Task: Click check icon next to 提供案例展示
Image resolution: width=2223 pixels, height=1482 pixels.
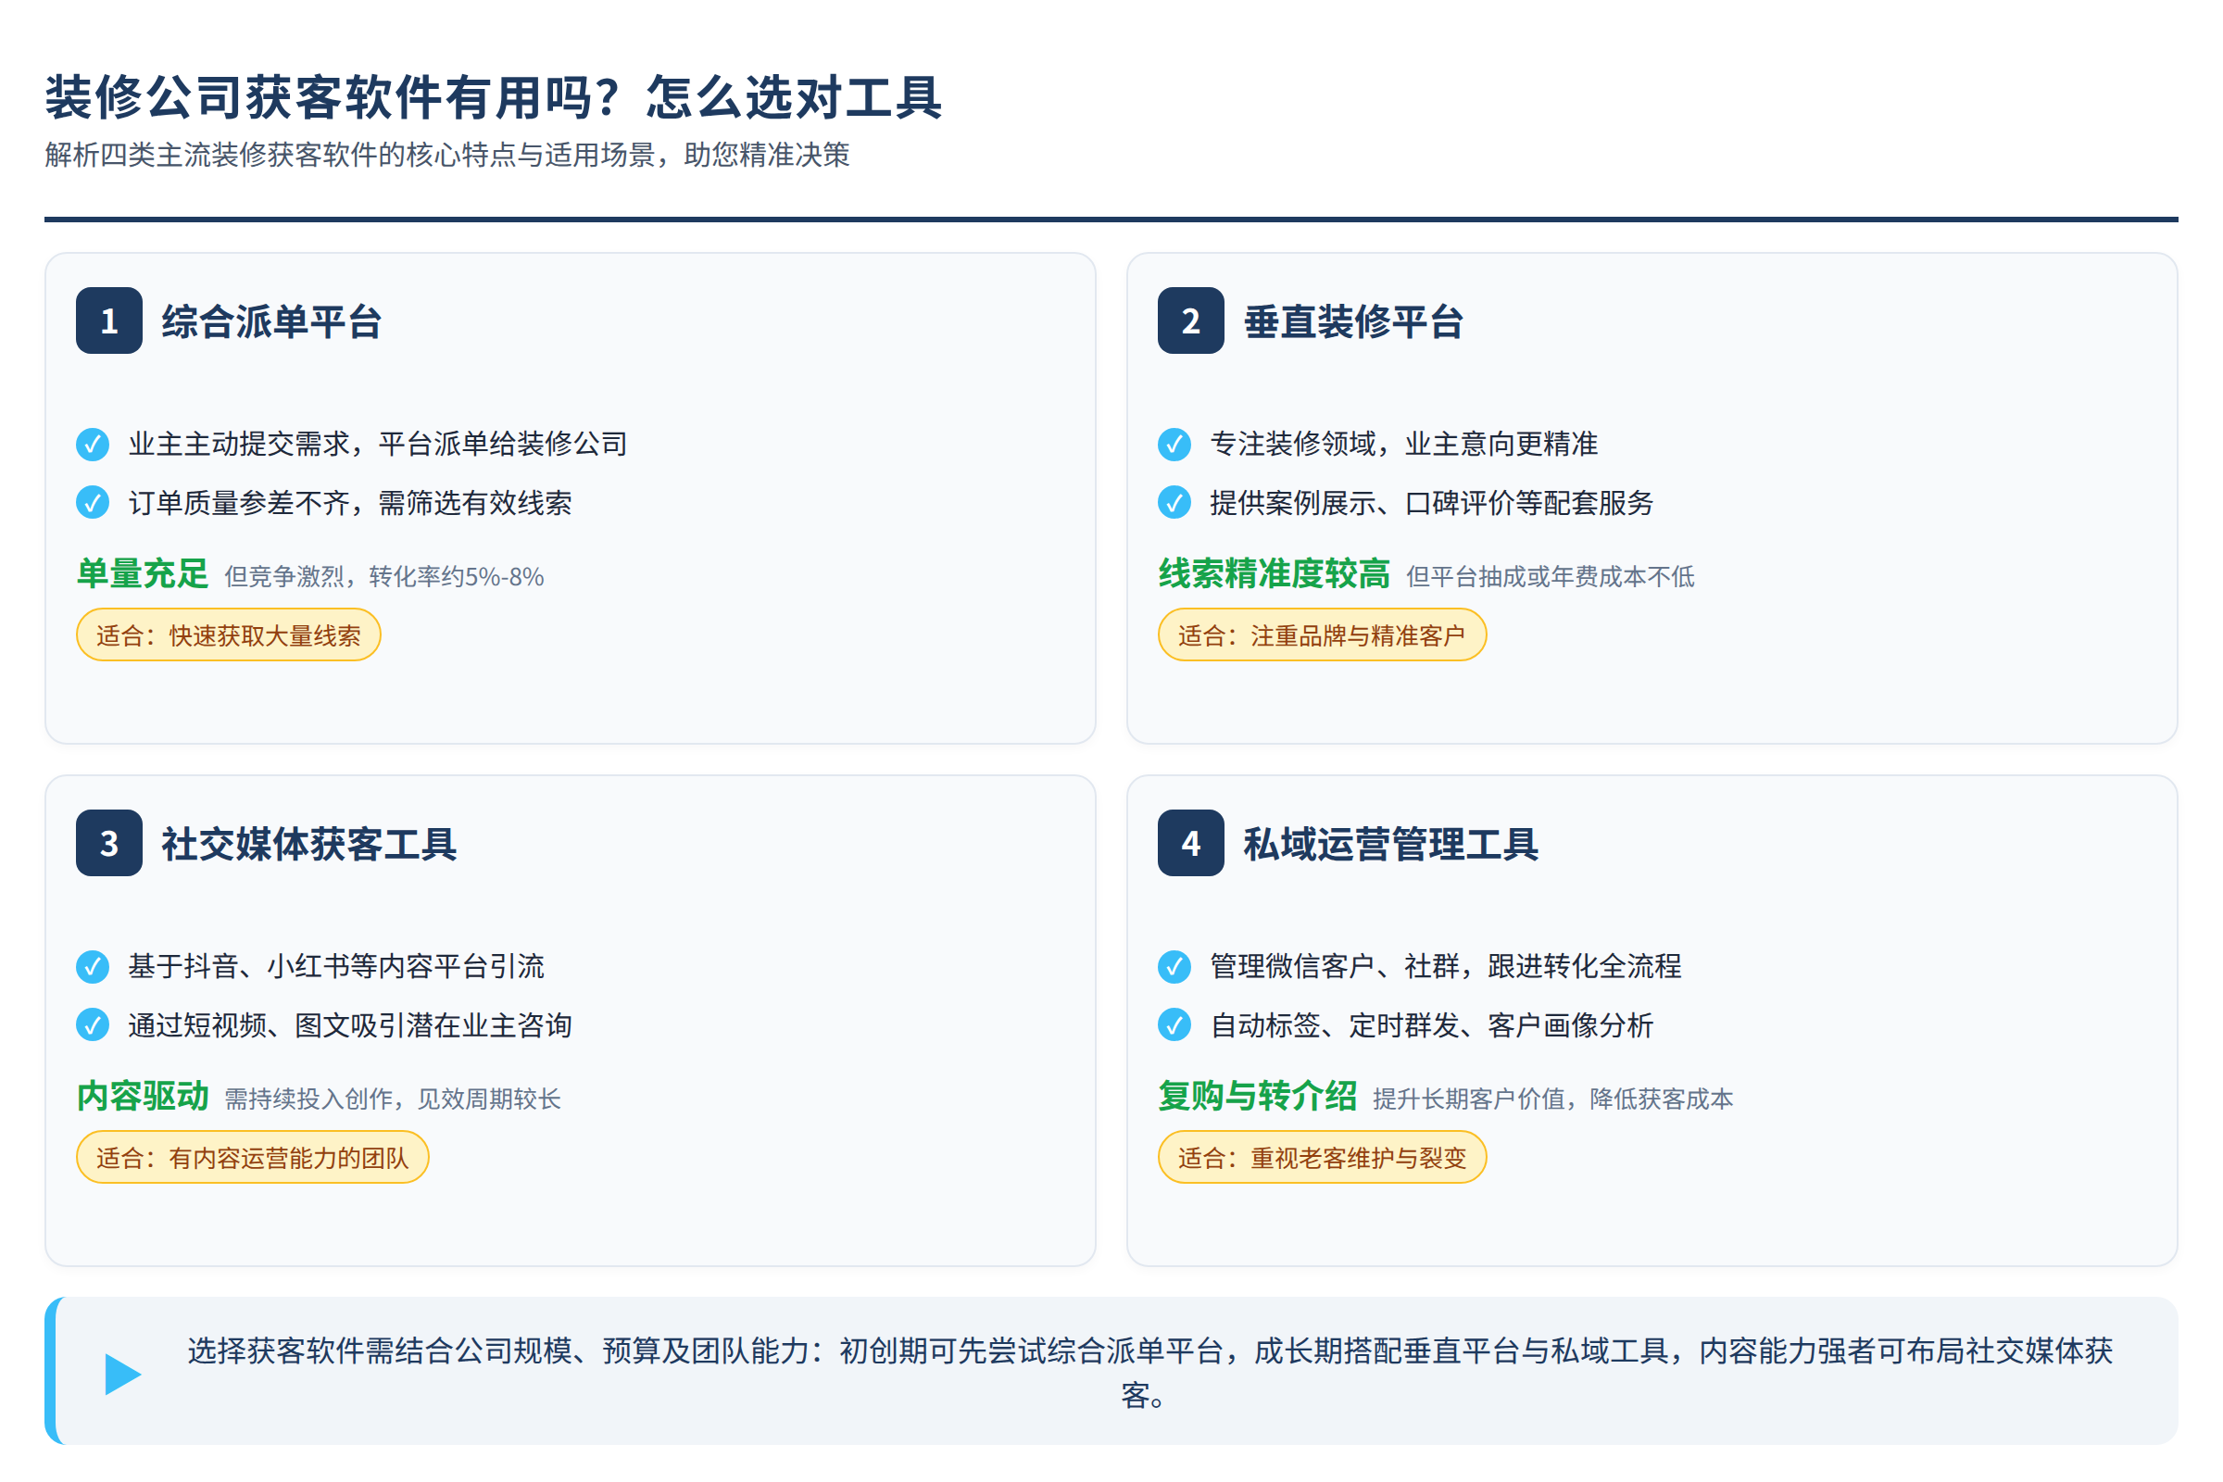Action: (x=1174, y=503)
